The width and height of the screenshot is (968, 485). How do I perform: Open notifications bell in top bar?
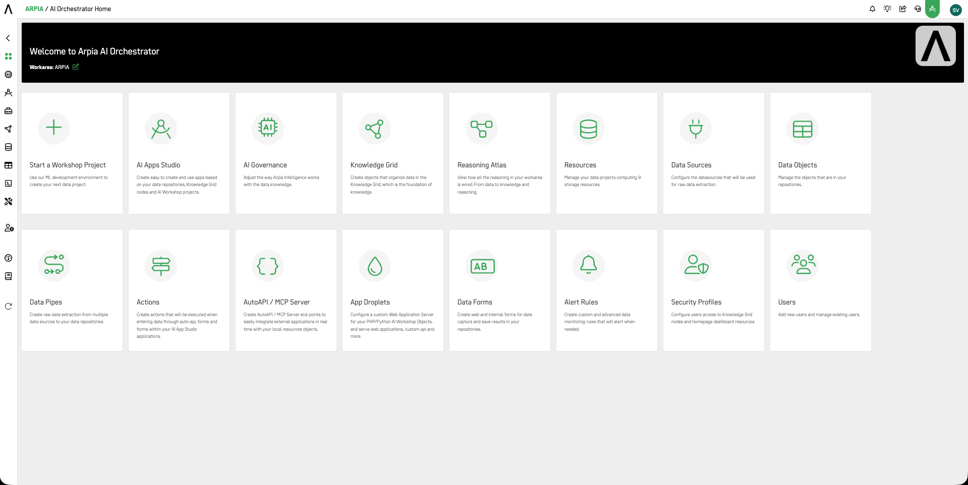(872, 9)
